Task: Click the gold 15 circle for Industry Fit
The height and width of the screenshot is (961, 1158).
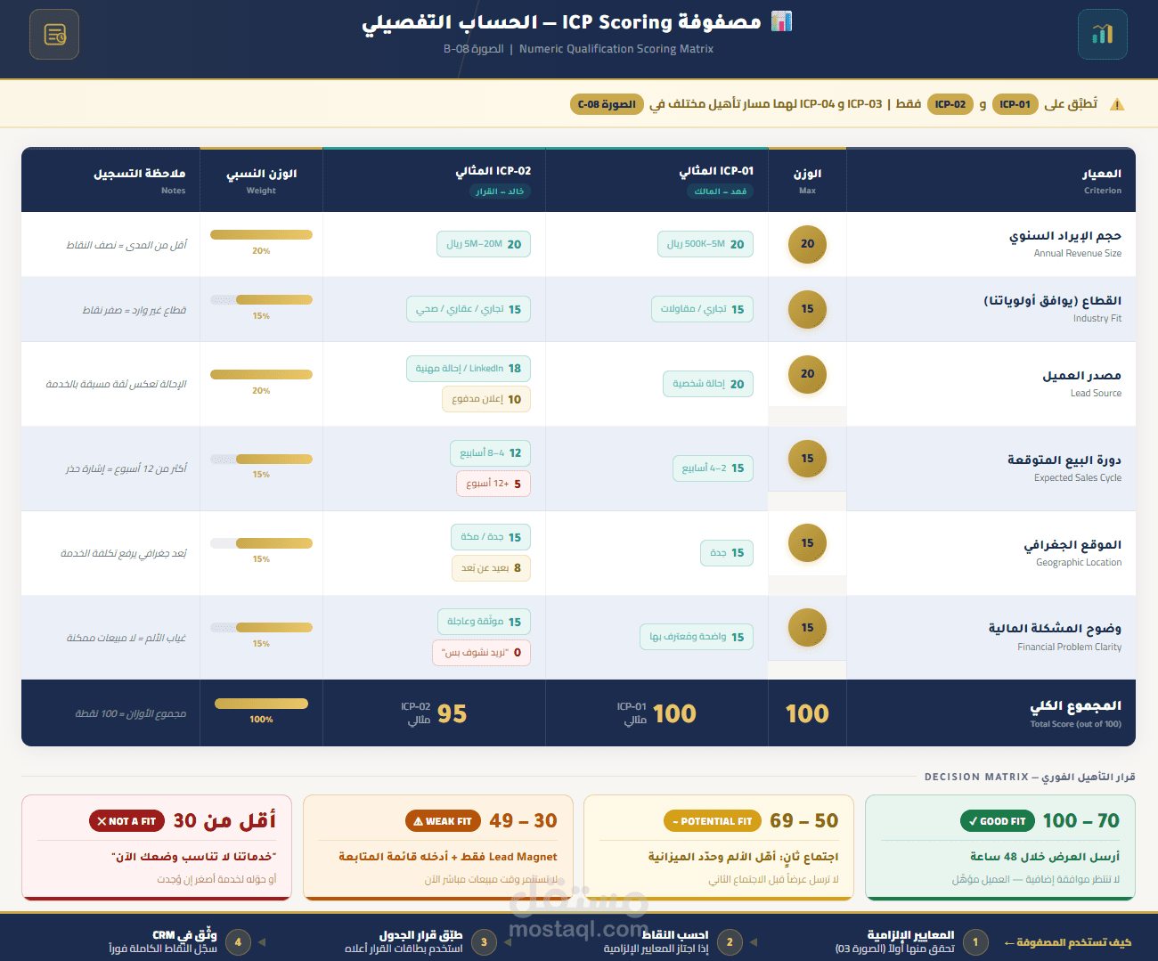Action: click(x=807, y=309)
